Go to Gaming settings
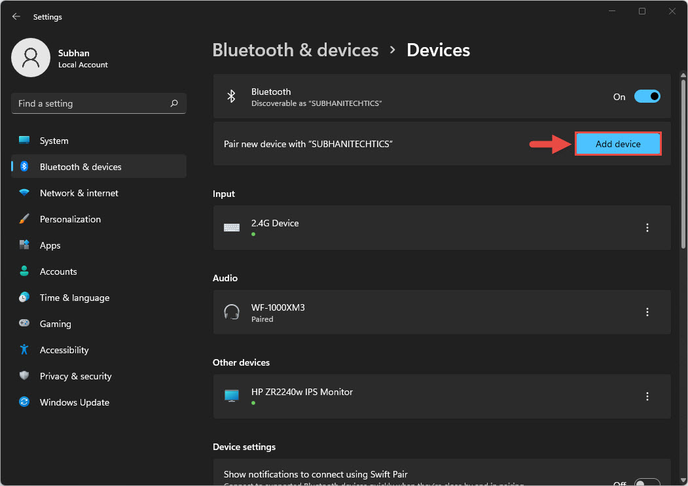Screen dimensions: 688x486 click(99, 324)
